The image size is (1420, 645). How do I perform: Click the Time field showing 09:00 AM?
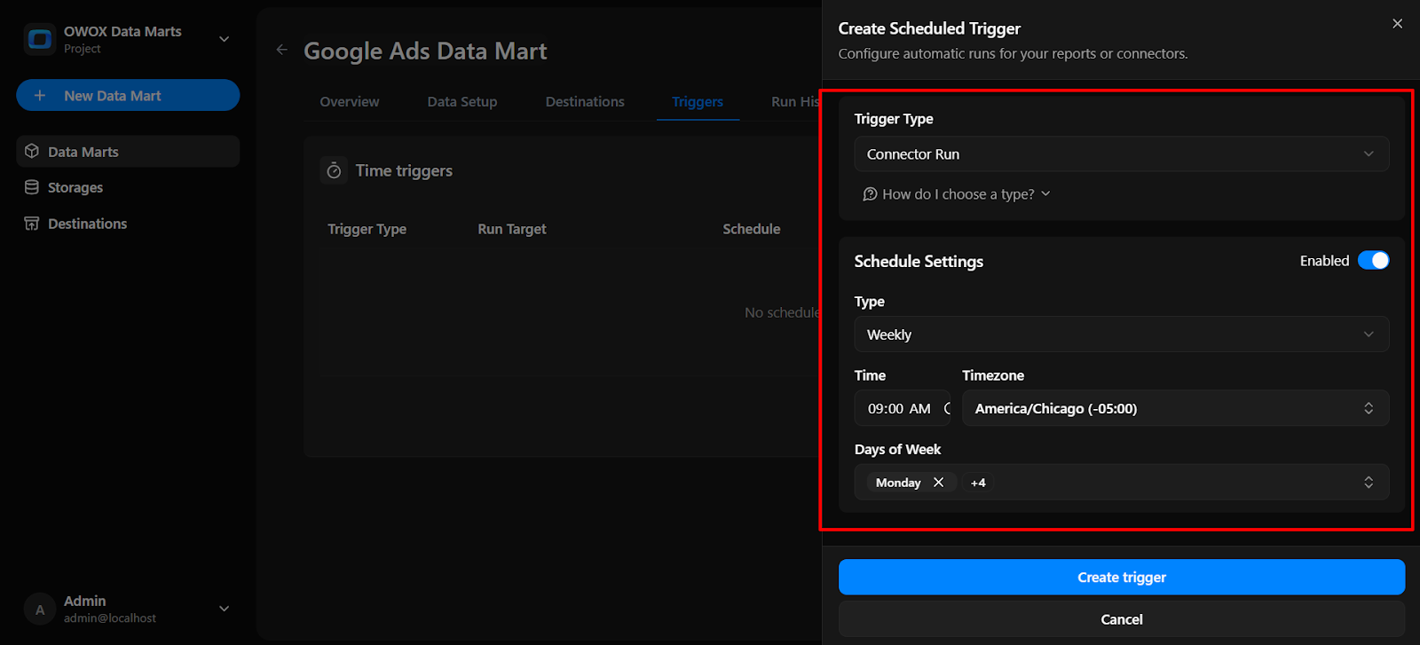(903, 408)
